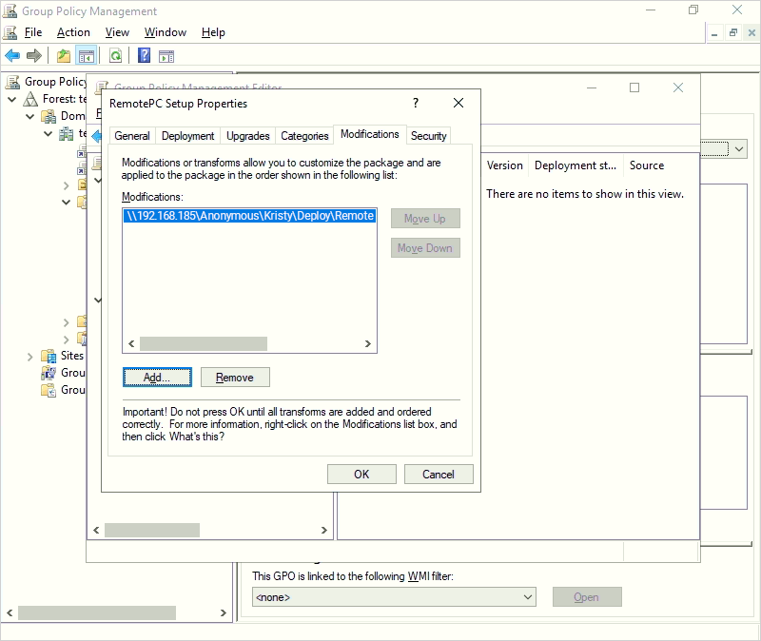The image size is (761, 641).
Task: Toggle the Show/Hide Action Pane icon
Action: coord(166,56)
